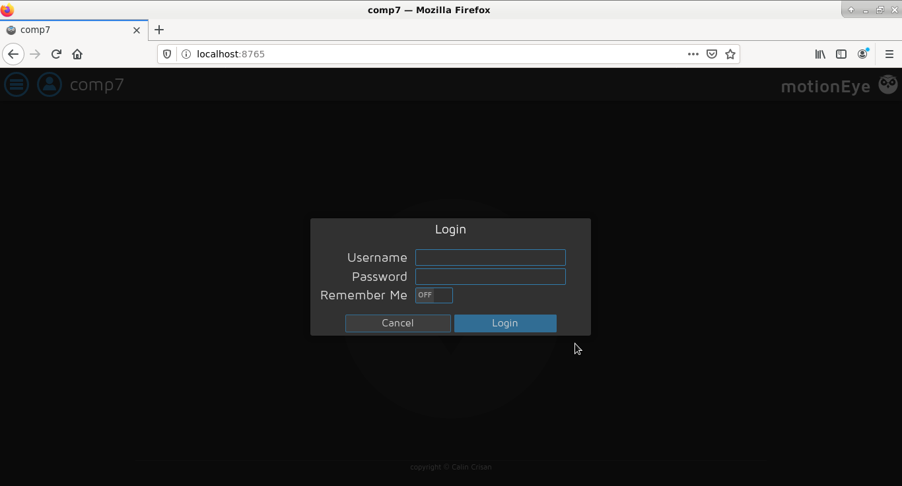Screen dimensions: 902x486
Task: Click the comp7 camera name header
Action: [97, 84]
